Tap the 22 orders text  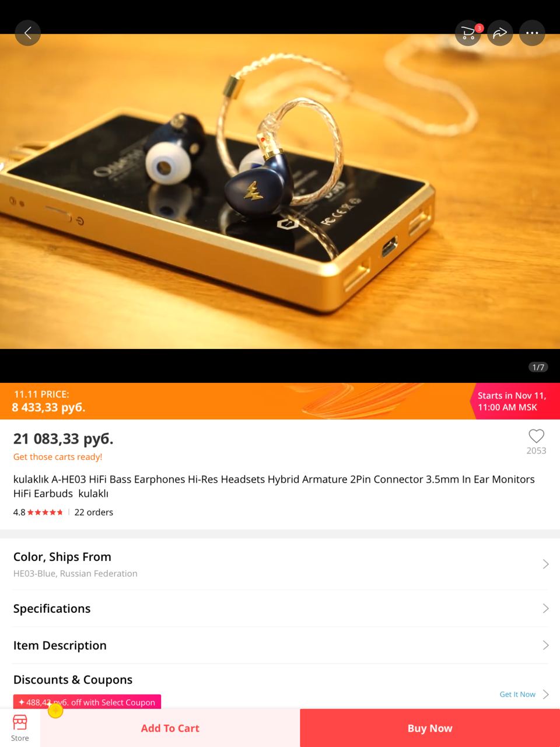[93, 512]
